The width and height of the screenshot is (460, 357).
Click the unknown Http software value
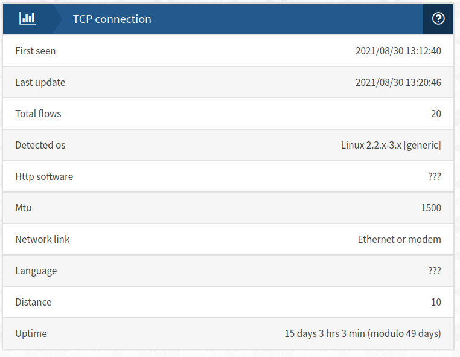435,176
